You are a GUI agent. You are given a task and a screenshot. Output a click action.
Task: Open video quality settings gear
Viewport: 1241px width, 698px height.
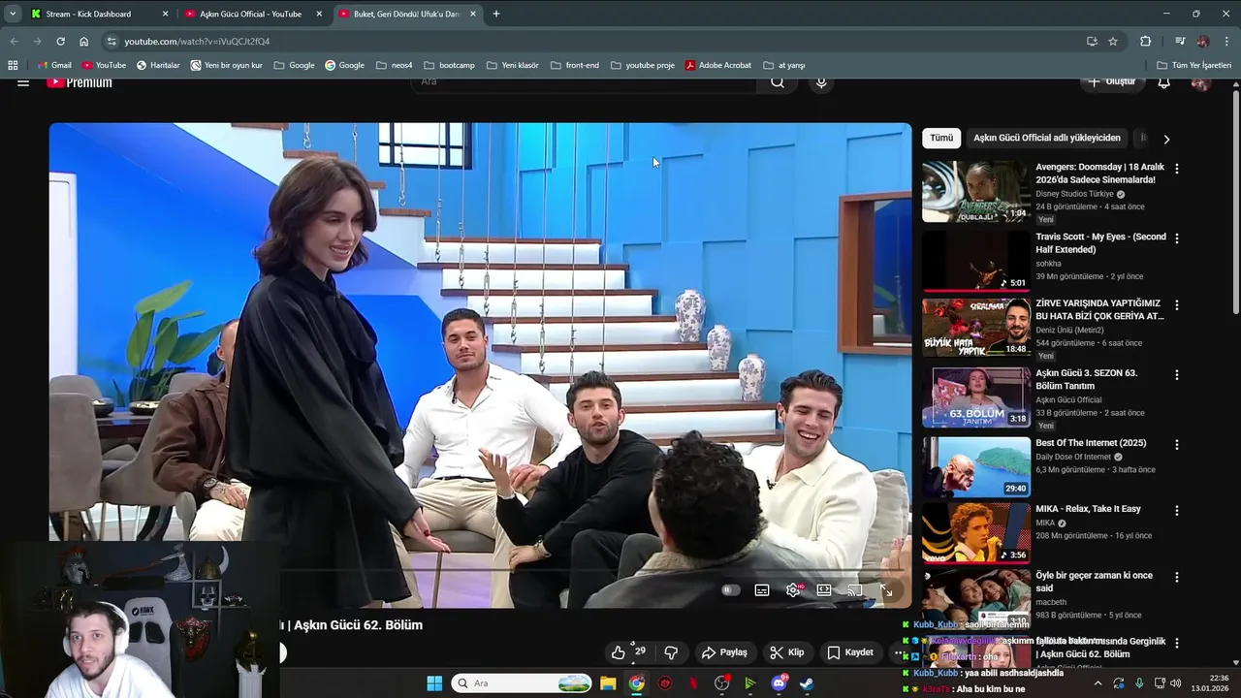click(x=794, y=590)
